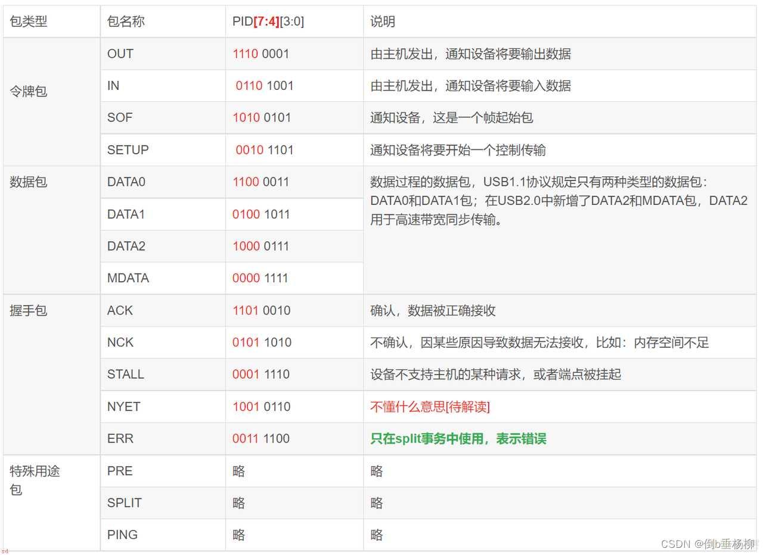Select the PING packet name cell
Viewport: 763px width, 555px height.
pos(163,535)
